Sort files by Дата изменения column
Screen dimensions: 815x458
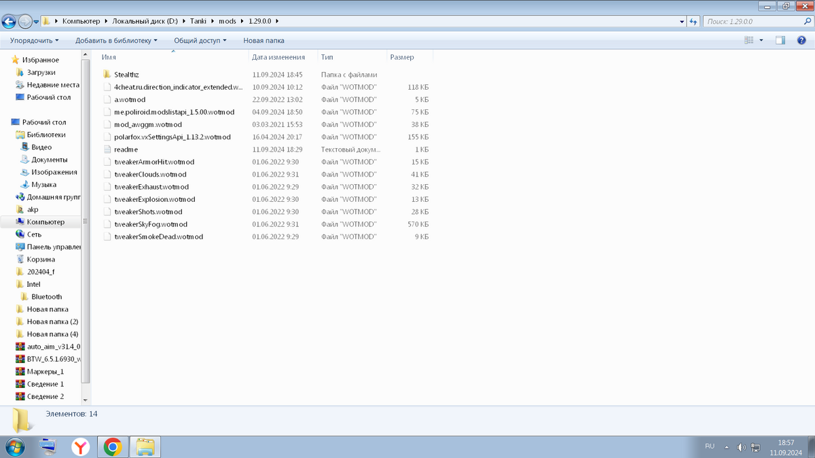tap(278, 57)
